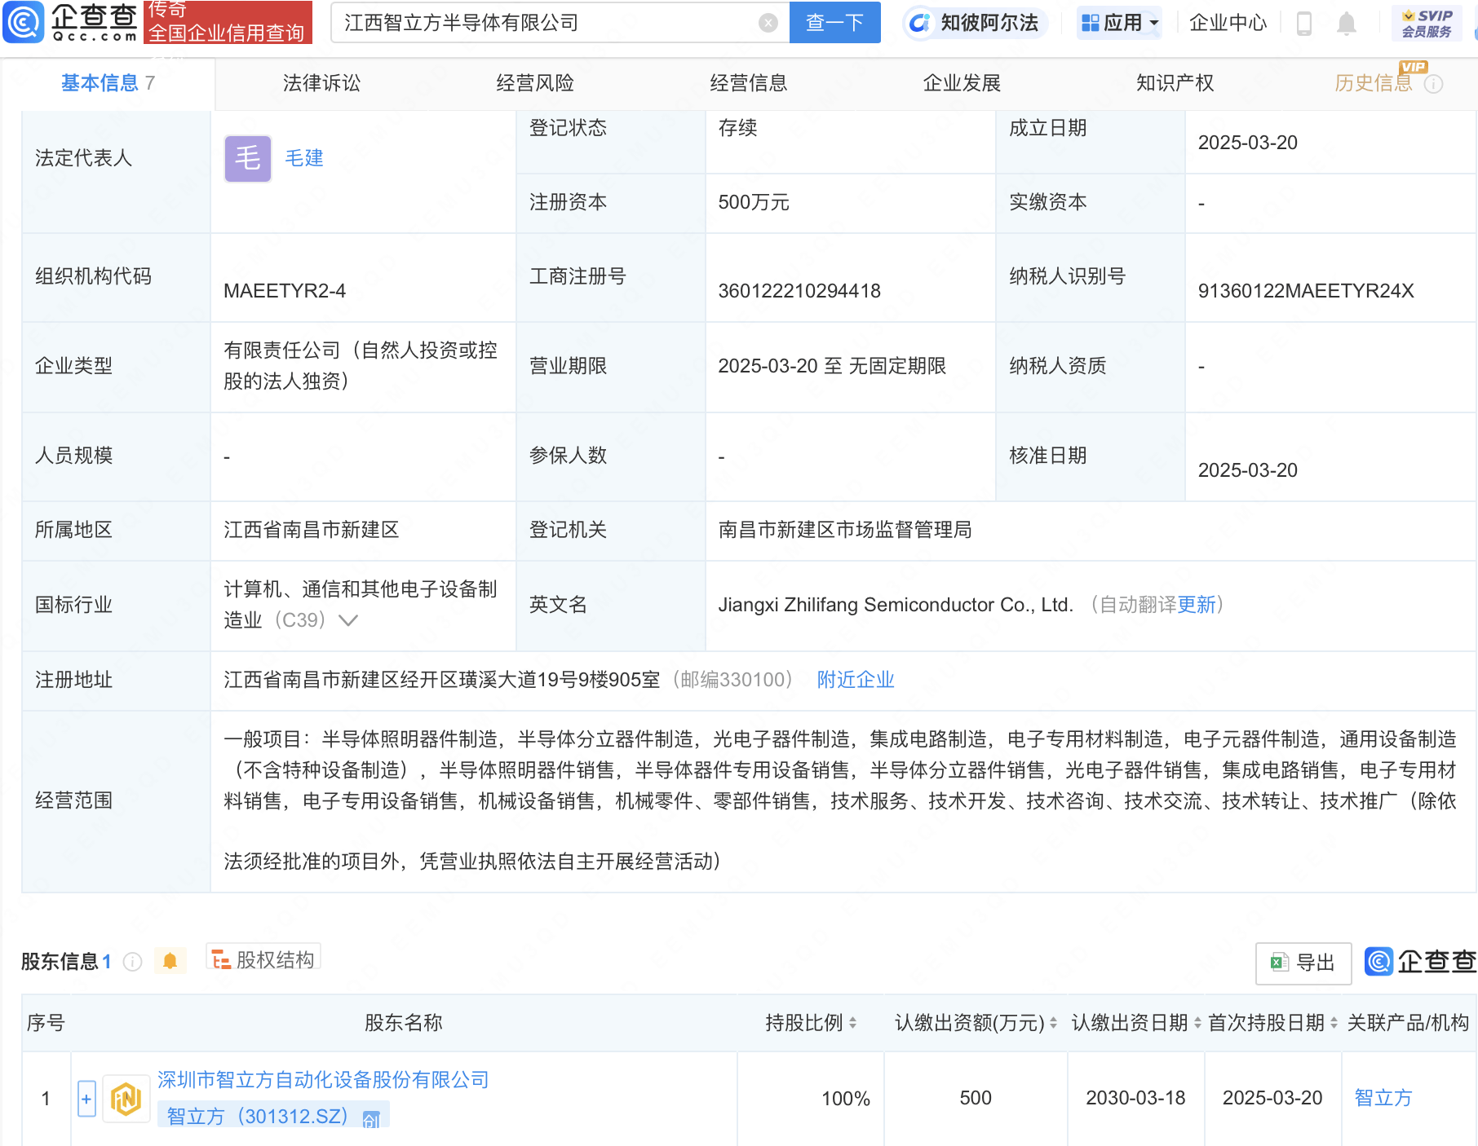Expand the 国标行业 industry chevron
Image resolution: width=1478 pixels, height=1146 pixels.
(x=348, y=620)
